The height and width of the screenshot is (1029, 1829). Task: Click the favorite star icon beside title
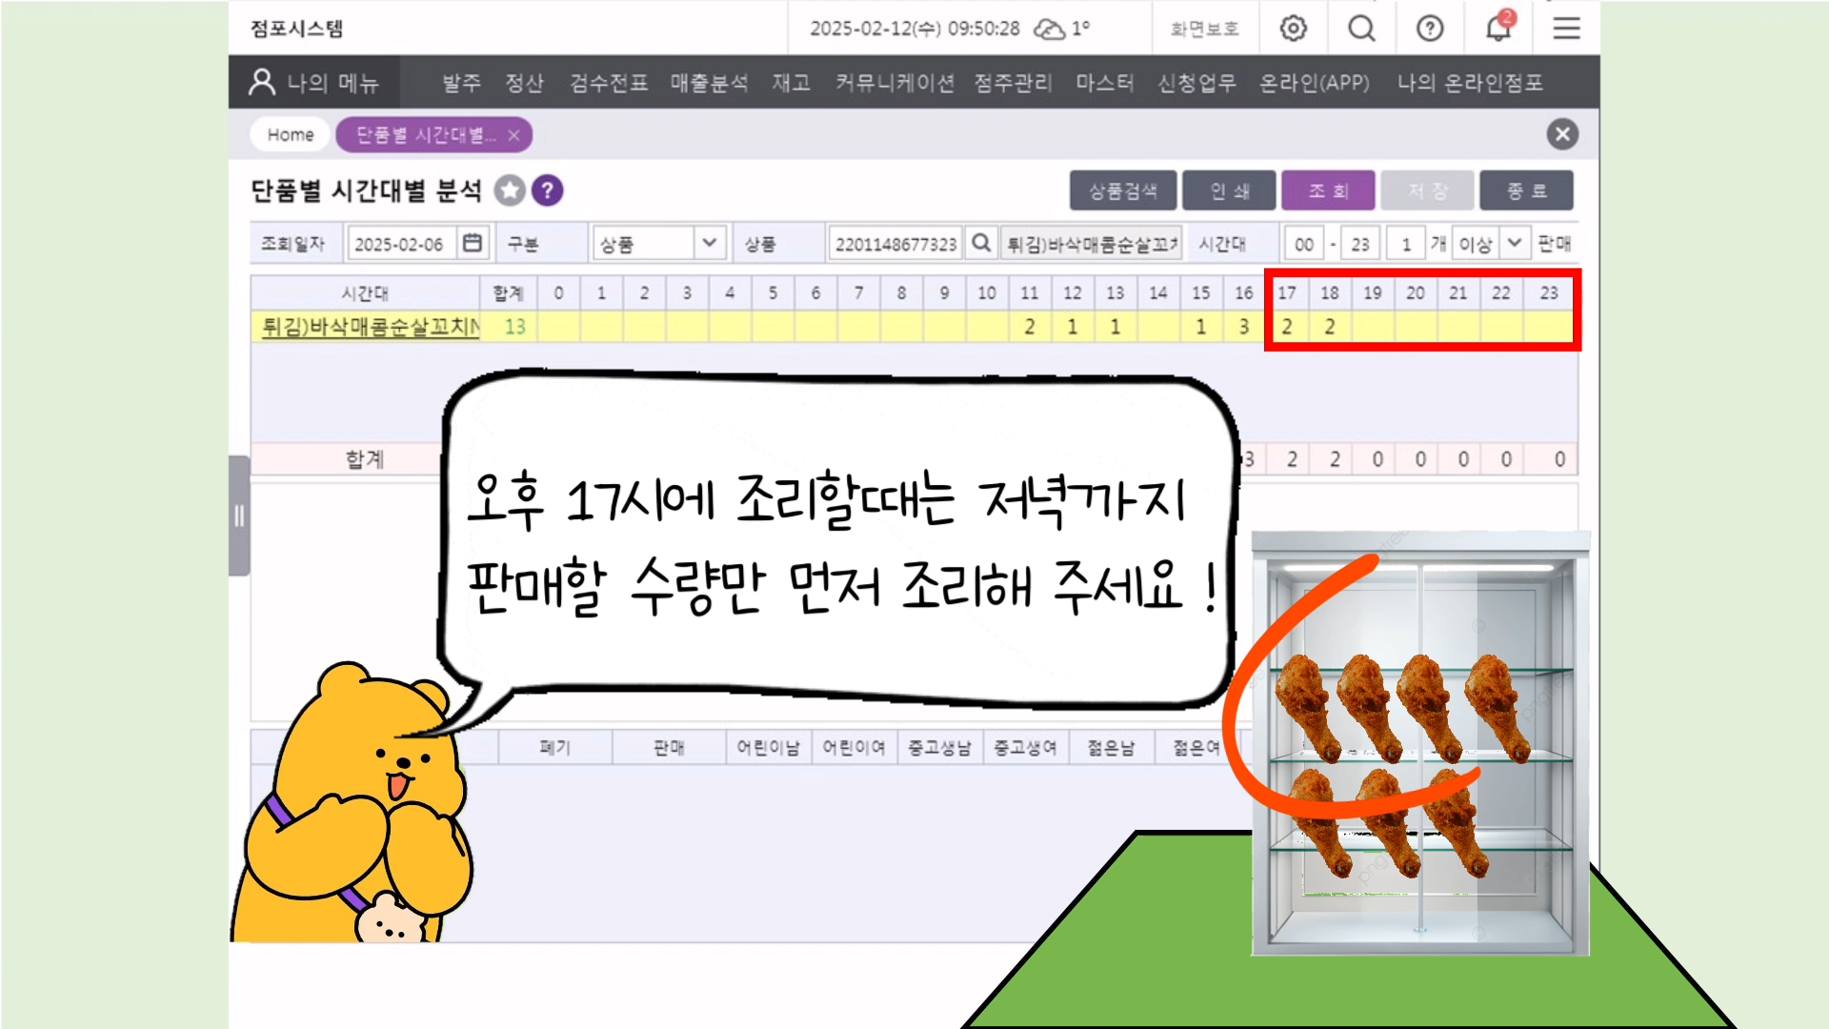511,191
